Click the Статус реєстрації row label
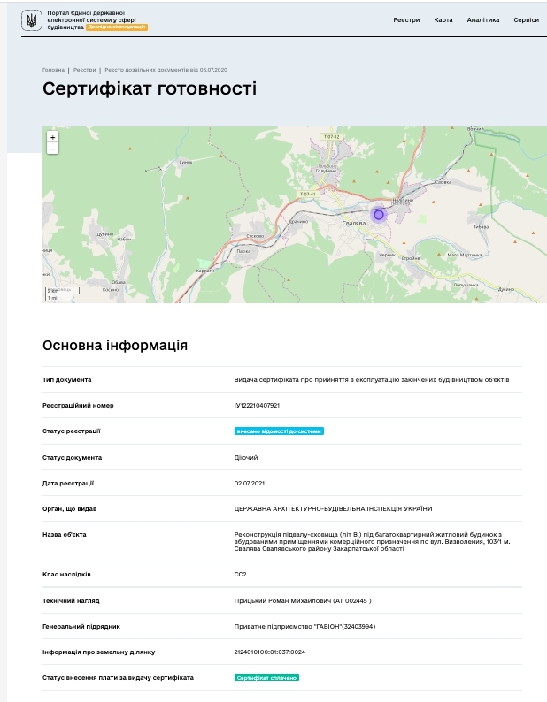 click(72, 431)
